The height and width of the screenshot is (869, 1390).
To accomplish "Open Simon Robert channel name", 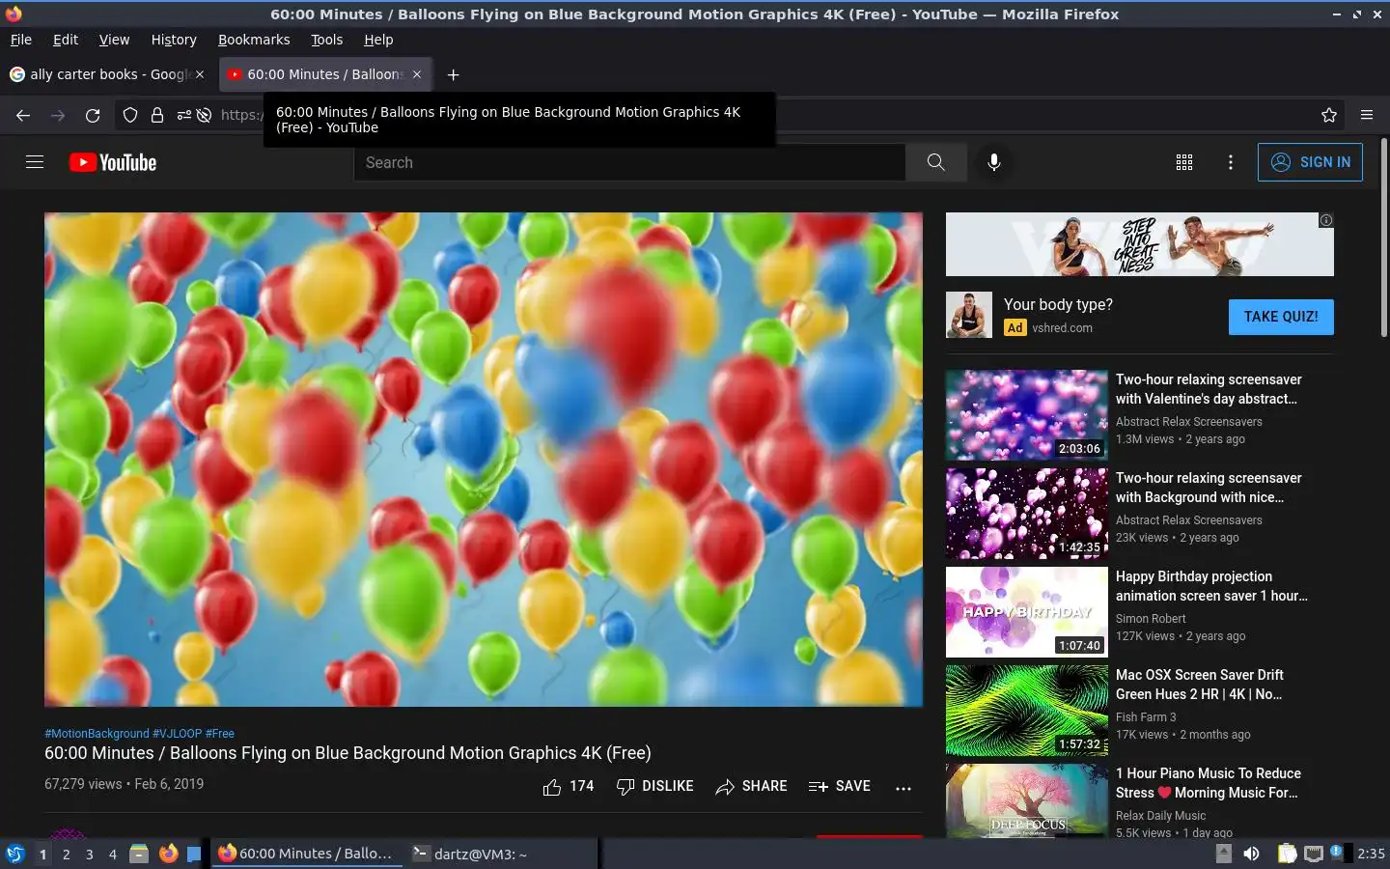I will (x=1151, y=619).
